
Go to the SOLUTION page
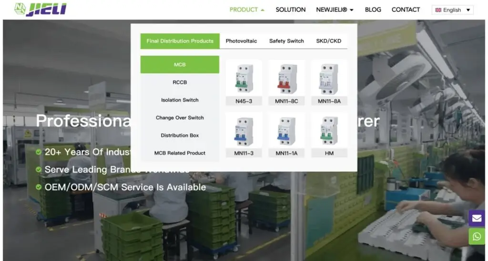[x=291, y=10]
